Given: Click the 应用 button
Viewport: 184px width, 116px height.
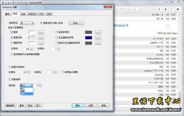Looking at the screenshot, I should (91, 106).
